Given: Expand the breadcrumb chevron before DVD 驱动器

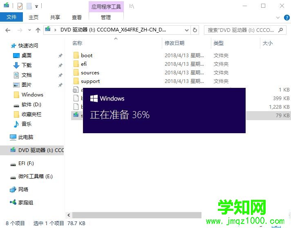Looking at the screenshot, I should (x=55, y=30).
